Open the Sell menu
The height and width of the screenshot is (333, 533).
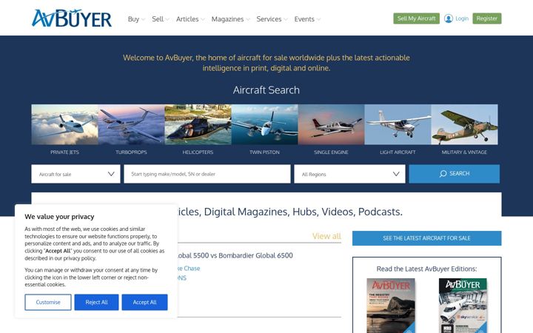pos(160,19)
